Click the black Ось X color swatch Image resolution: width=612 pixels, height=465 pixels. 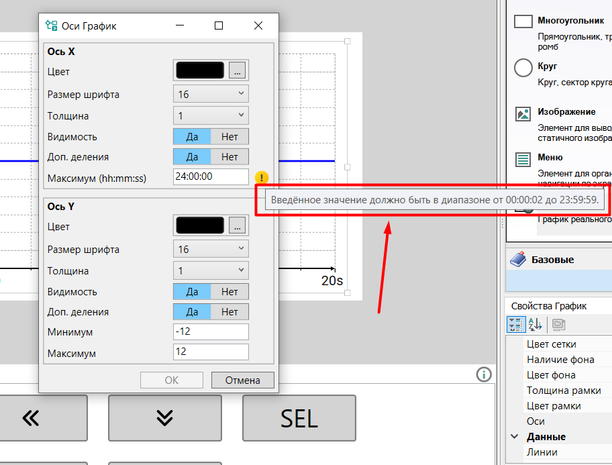(200, 70)
